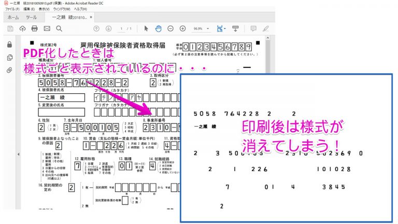
Task: Close the 一之瀬 綾 document tab
Action: point(91,17)
